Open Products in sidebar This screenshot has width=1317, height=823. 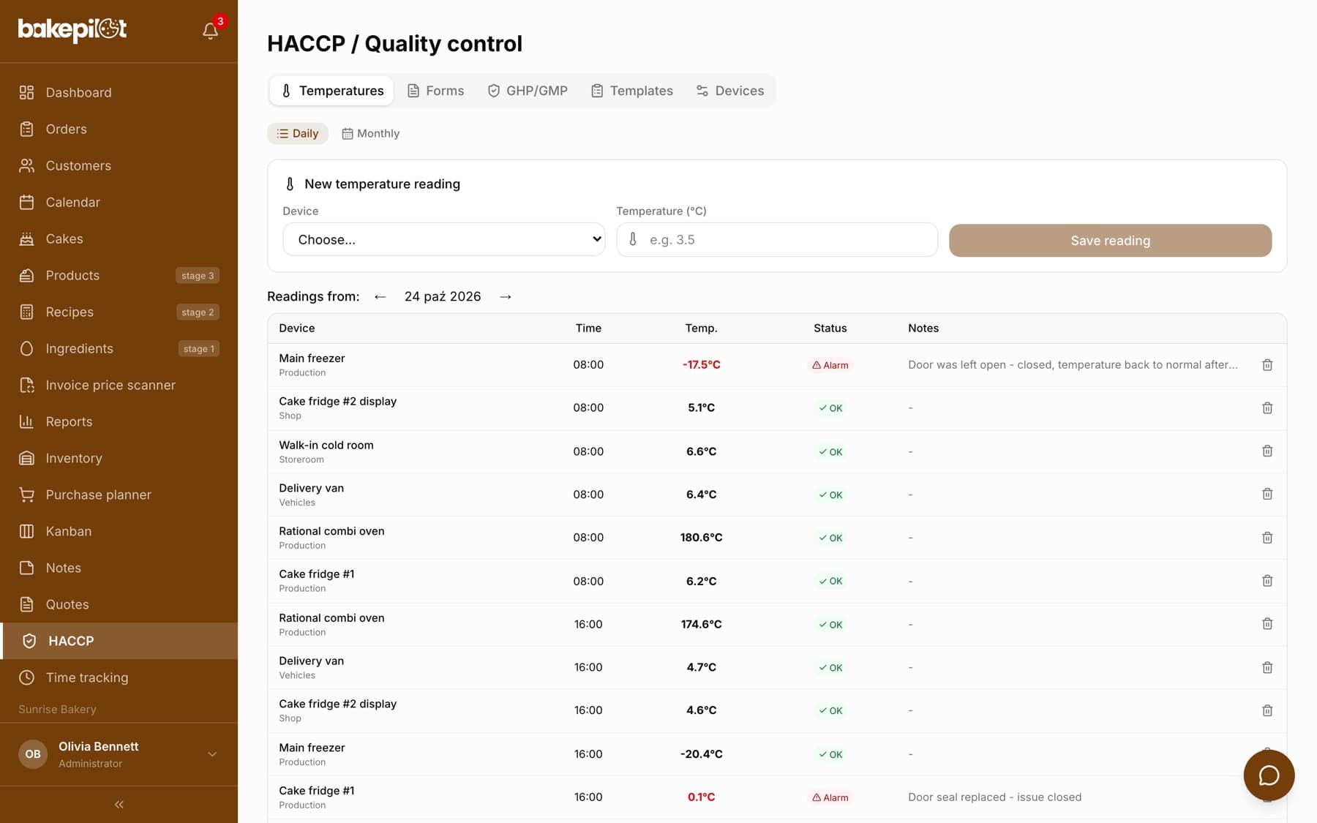click(x=119, y=275)
